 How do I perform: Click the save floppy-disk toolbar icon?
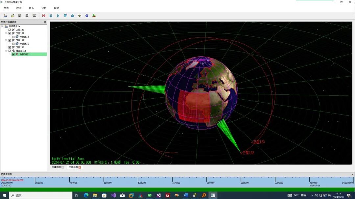point(20,16)
